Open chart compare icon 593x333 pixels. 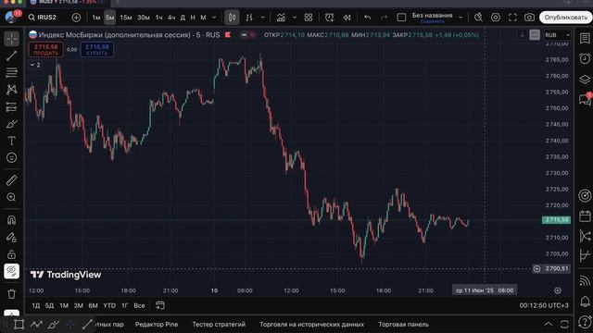coord(281,18)
